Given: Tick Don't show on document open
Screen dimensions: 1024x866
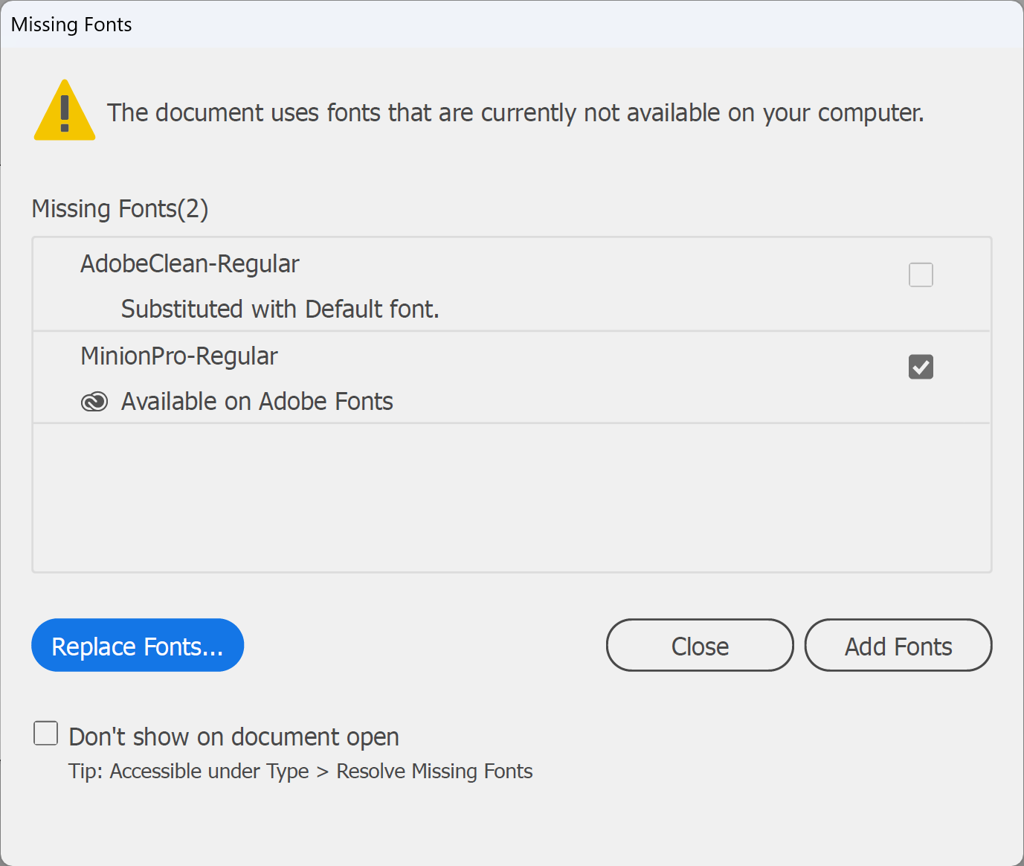Looking at the screenshot, I should point(46,733).
